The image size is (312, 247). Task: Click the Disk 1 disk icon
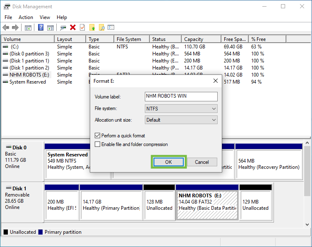(9, 188)
